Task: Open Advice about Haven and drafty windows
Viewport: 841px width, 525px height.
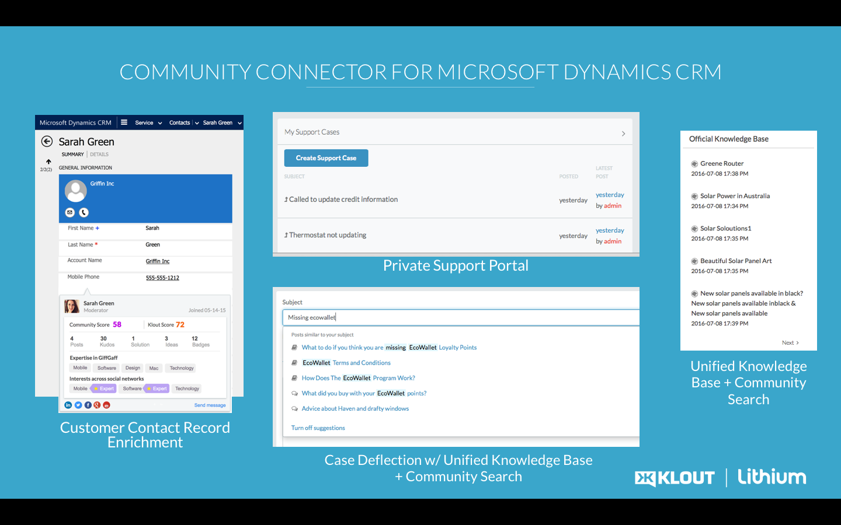Action: click(x=355, y=409)
